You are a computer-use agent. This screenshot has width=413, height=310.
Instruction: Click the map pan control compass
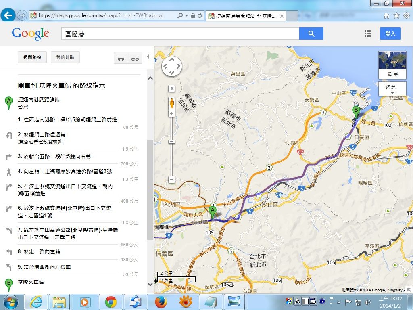pyautogui.click(x=172, y=66)
